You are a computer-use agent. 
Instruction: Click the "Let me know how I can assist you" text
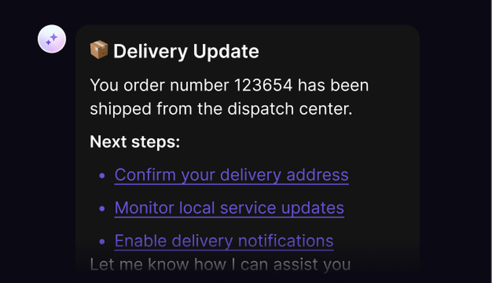220,264
